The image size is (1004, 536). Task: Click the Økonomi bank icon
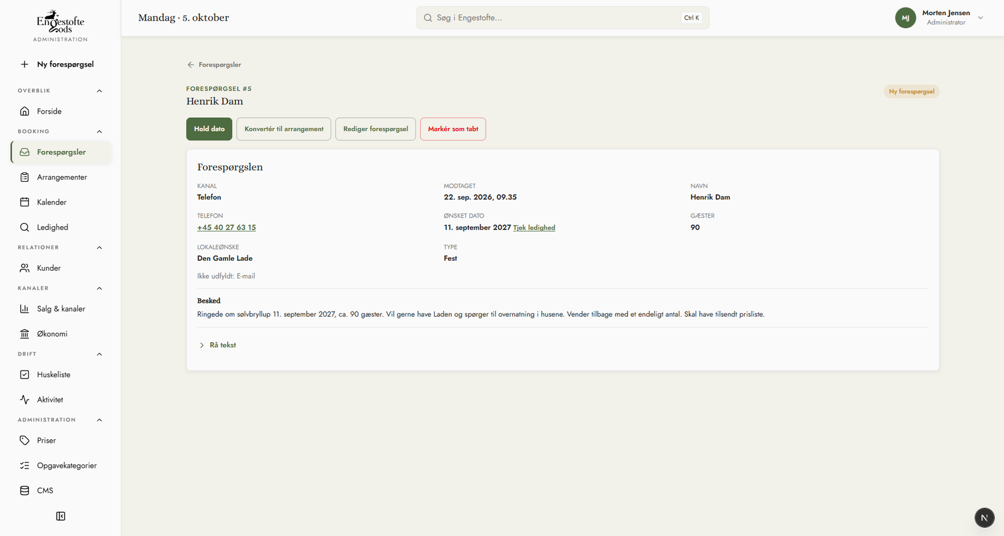click(x=24, y=334)
